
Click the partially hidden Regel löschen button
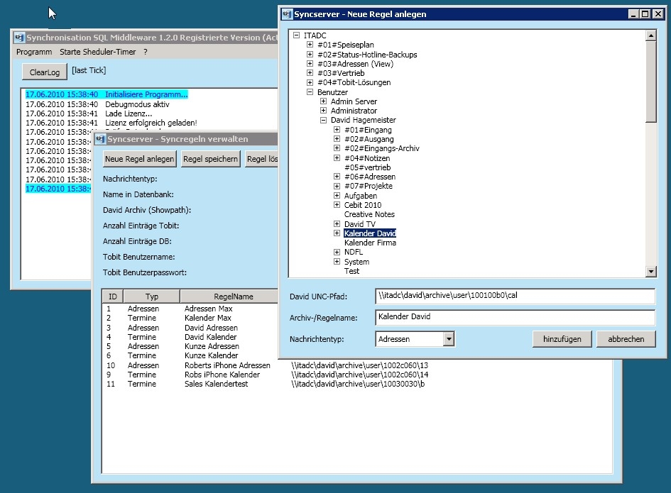261,159
